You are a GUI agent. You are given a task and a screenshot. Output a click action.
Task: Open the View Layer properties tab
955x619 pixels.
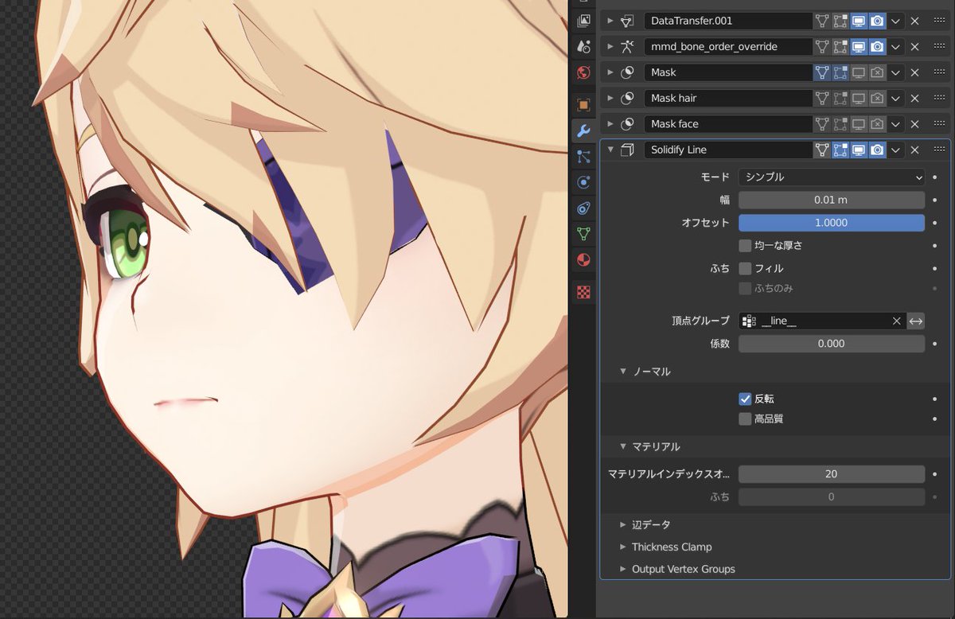(x=583, y=21)
